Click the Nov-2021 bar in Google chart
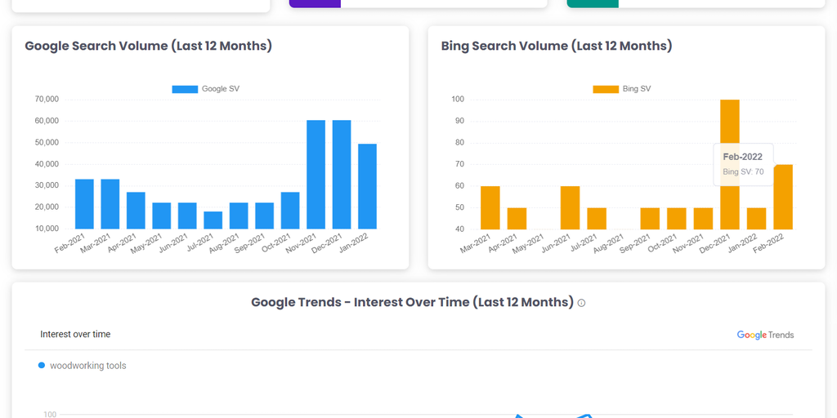Image resolution: width=837 pixels, height=418 pixels. (x=316, y=175)
